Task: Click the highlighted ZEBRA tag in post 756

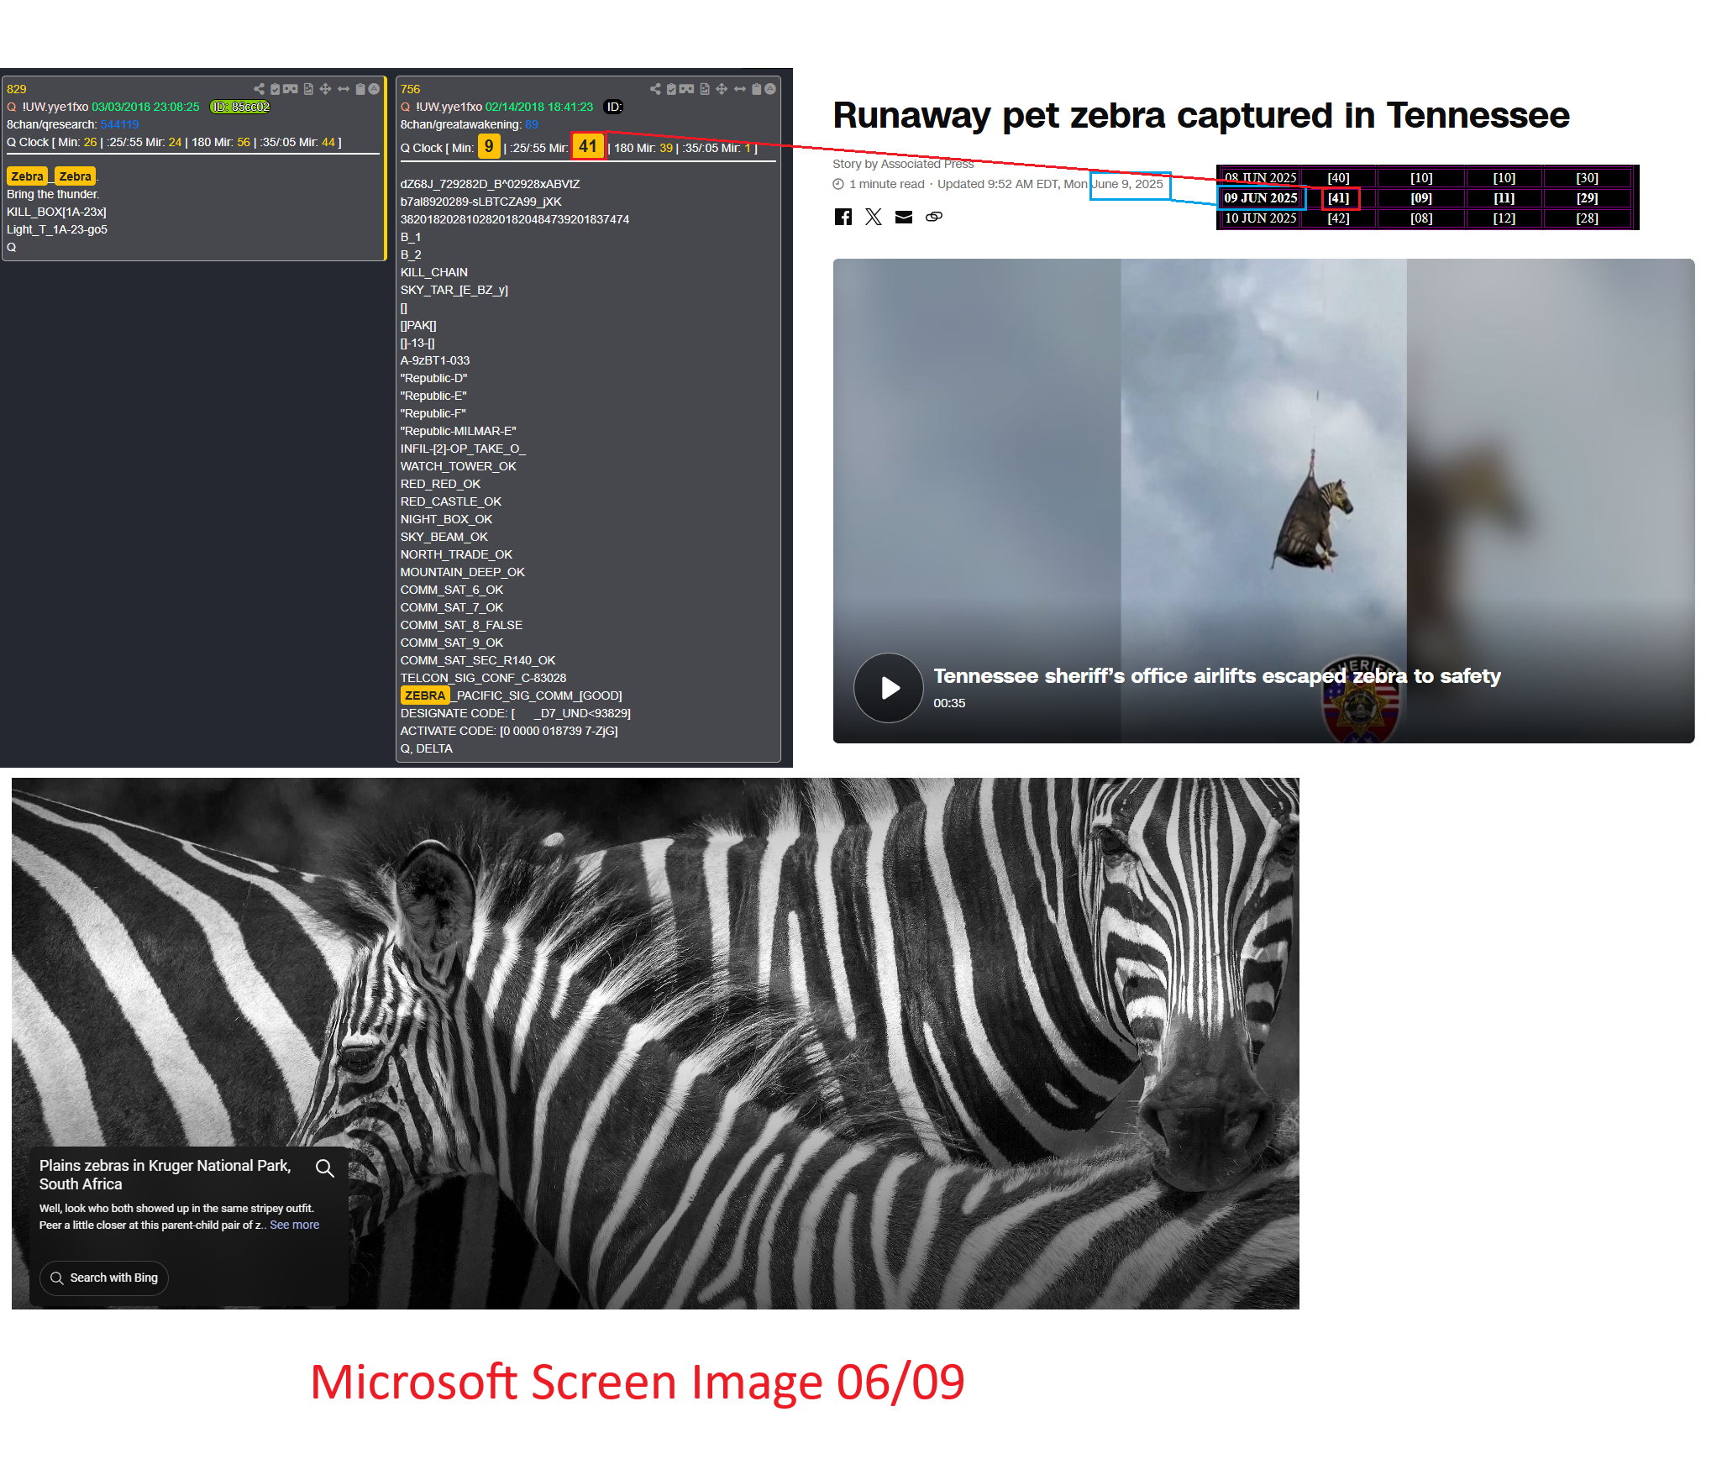Action: click(425, 695)
